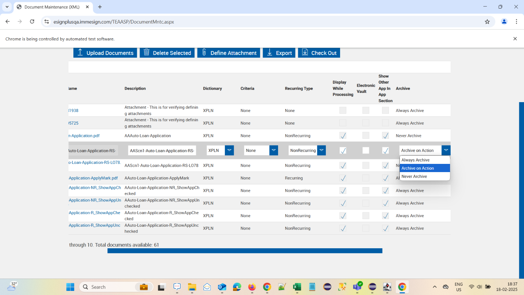Select Always Archive from the dropdown list

(416, 160)
